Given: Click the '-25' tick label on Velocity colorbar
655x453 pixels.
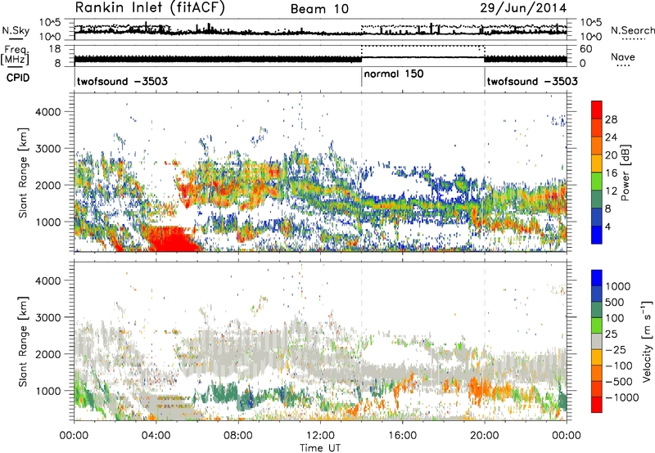Looking at the screenshot, I should [x=614, y=349].
